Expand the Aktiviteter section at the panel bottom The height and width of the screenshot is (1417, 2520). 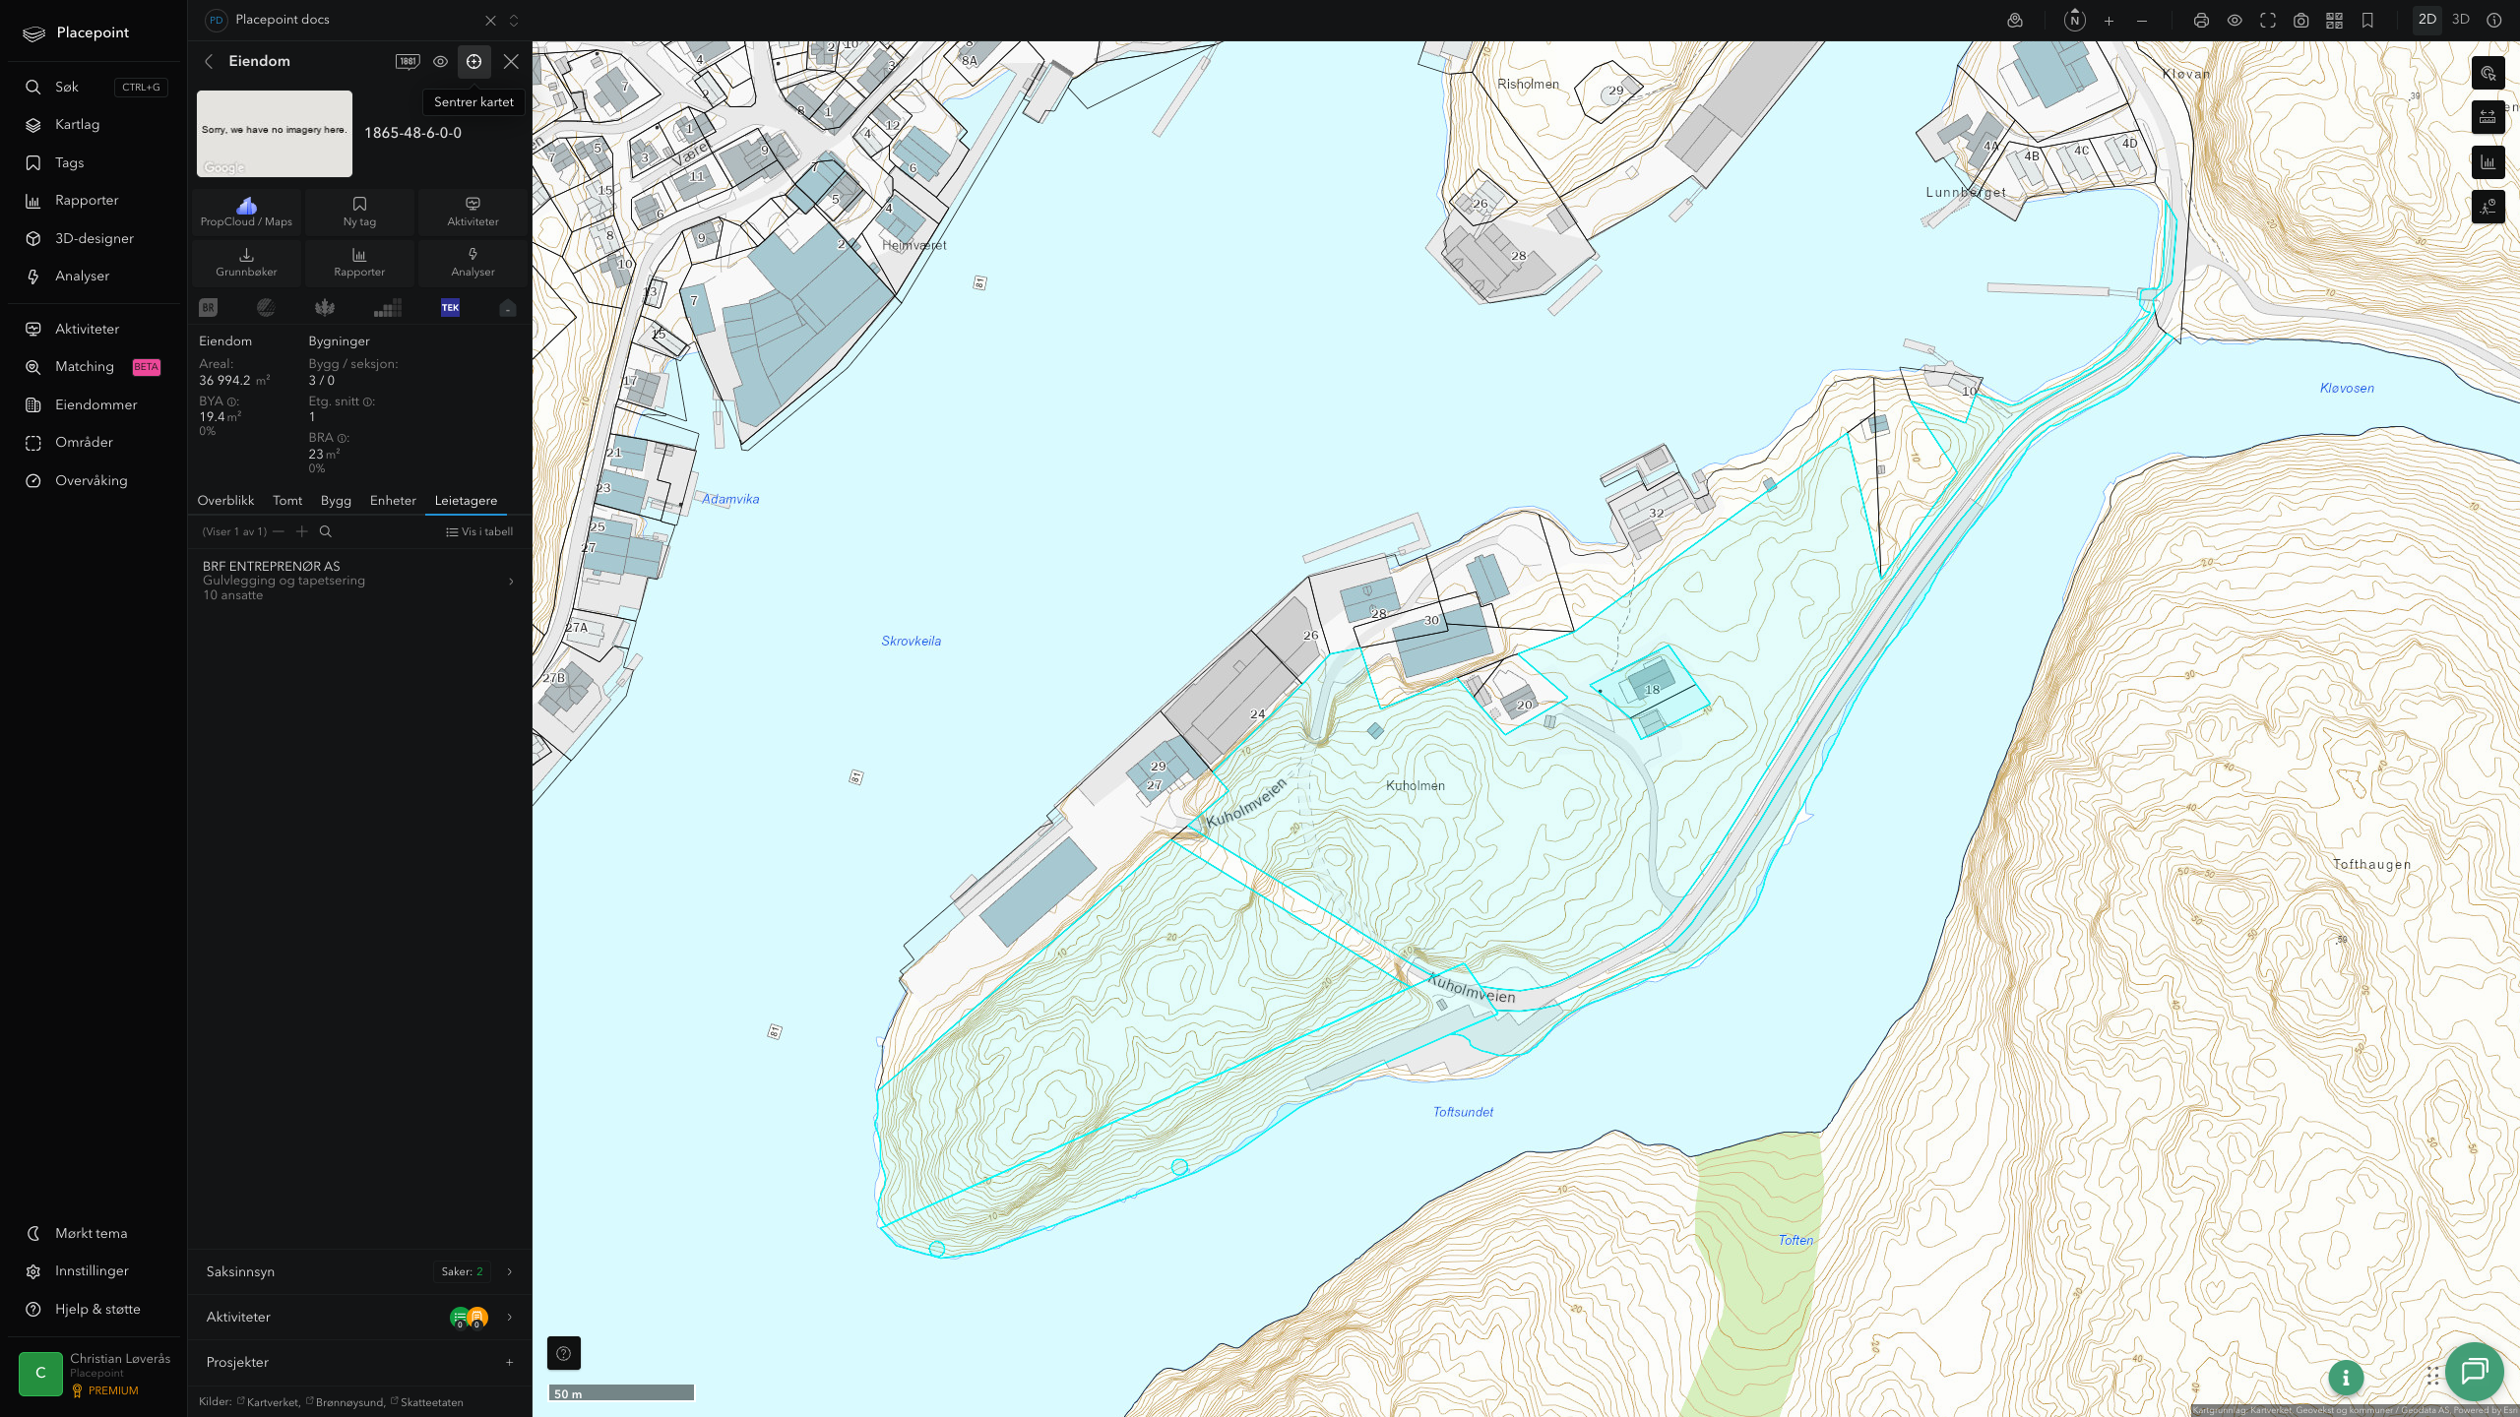359,1317
